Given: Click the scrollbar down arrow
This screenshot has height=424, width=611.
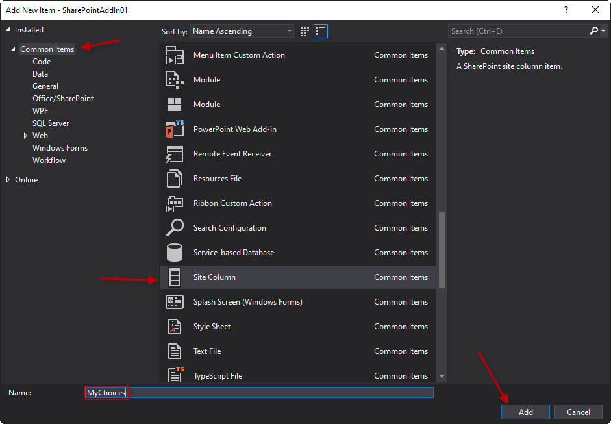Looking at the screenshot, I should click(x=442, y=376).
